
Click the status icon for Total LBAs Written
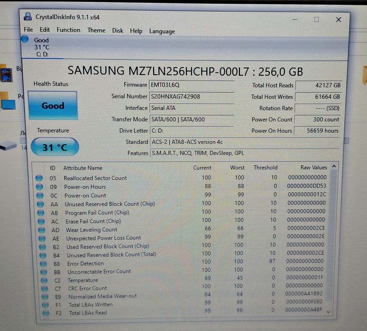46,305
